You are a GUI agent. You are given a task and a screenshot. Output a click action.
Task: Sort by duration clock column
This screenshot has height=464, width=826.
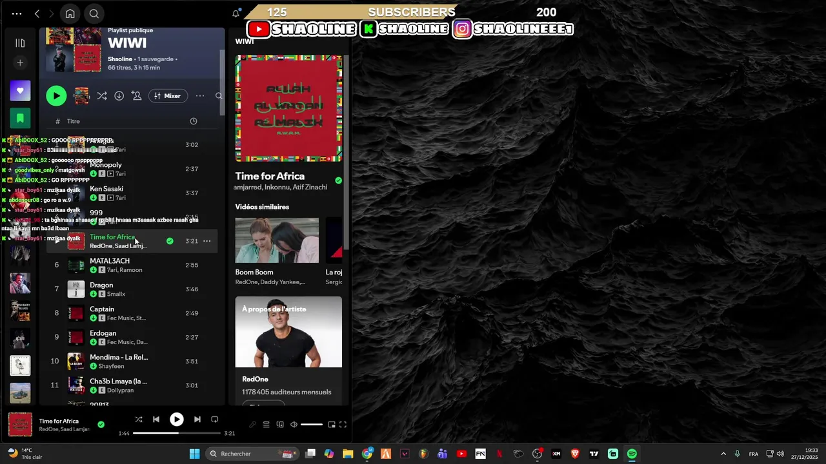click(194, 121)
